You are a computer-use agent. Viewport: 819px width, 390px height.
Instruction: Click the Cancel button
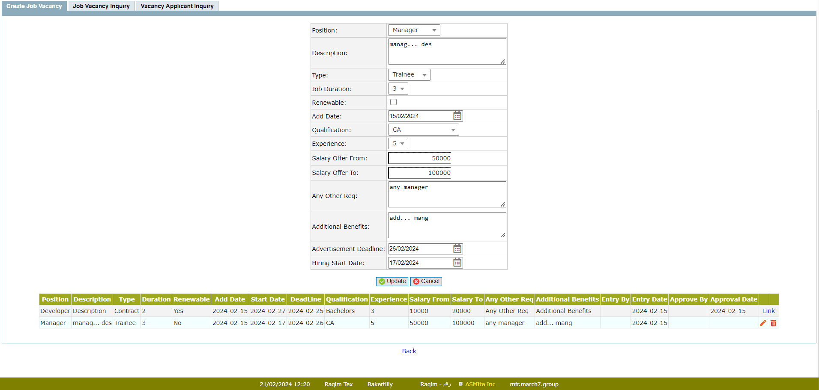click(426, 281)
